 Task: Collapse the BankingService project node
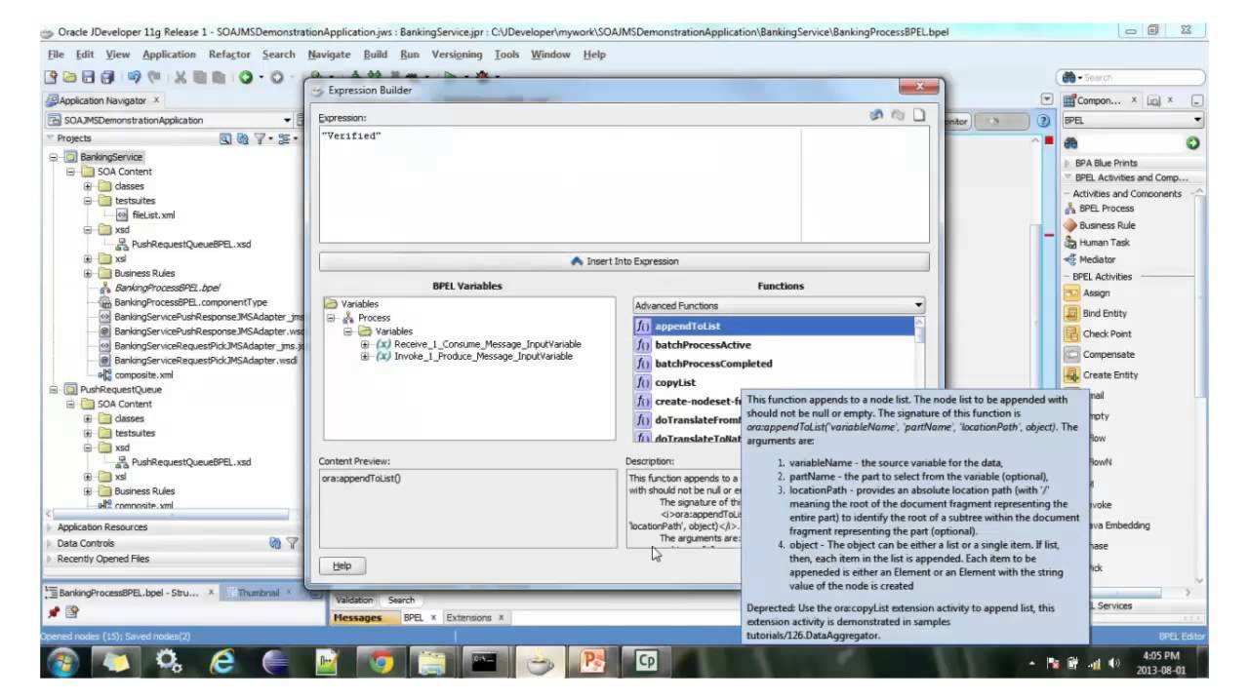click(x=54, y=157)
